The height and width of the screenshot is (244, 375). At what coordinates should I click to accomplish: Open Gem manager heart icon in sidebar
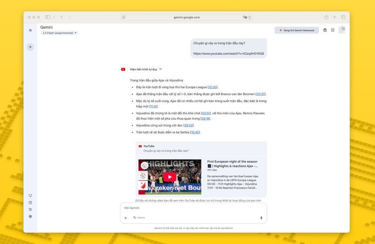coord(31,196)
